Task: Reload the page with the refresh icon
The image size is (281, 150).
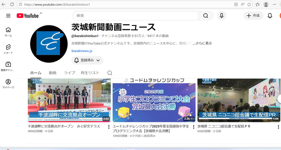Action: point(12,5)
